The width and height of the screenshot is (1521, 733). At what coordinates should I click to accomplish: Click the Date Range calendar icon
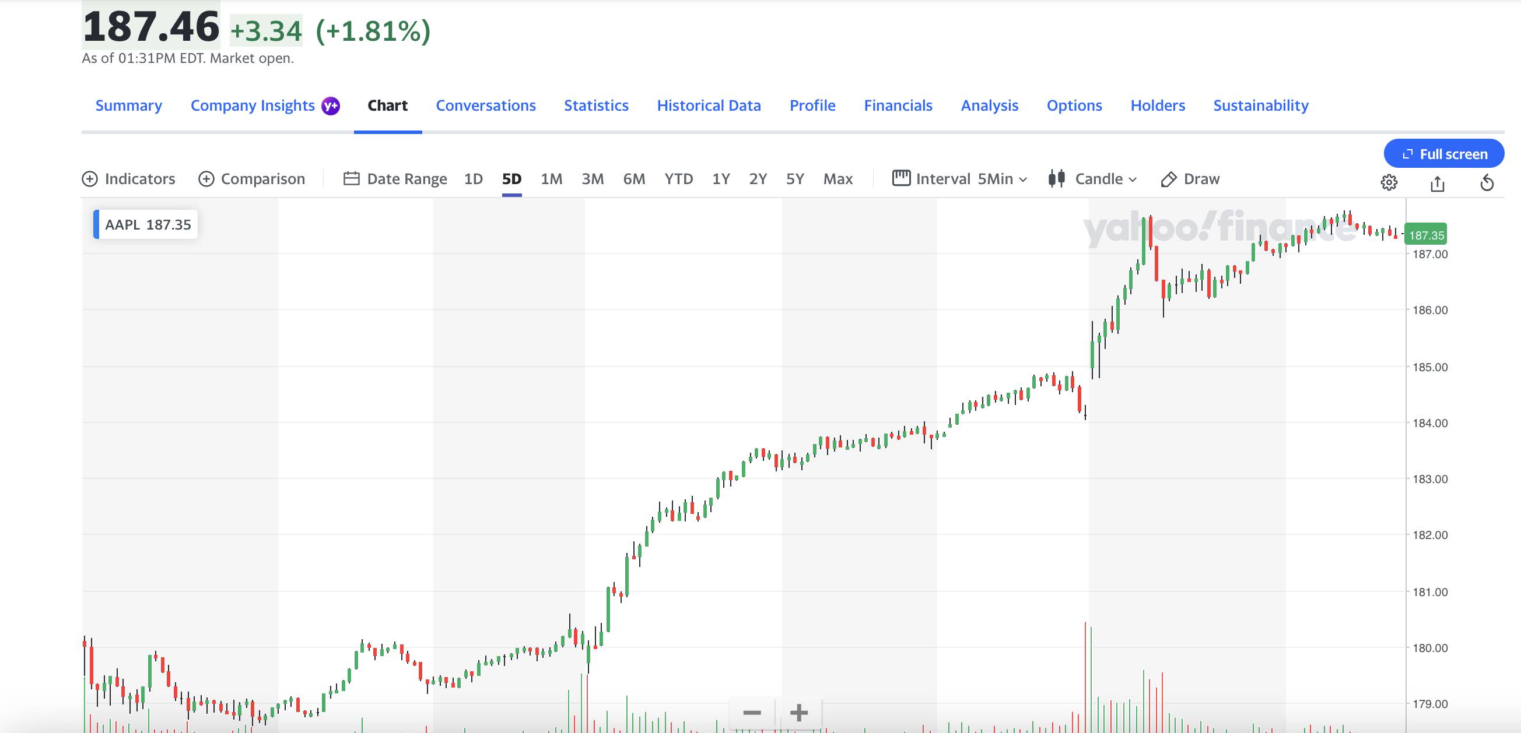pyautogui.click(x=351, y=178)
